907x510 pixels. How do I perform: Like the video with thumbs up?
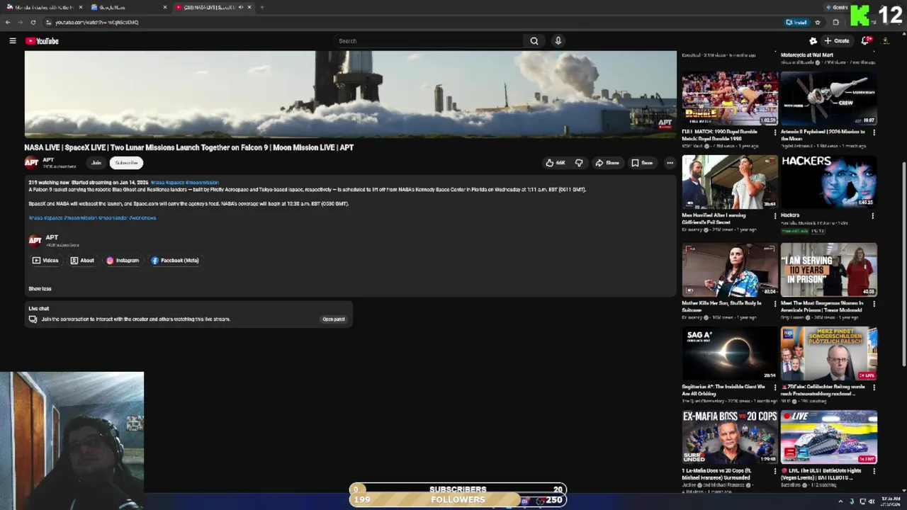pyautogui.click(x=555, y=163)
